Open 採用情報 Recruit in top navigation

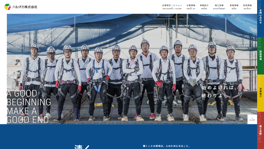pos(247,7)
